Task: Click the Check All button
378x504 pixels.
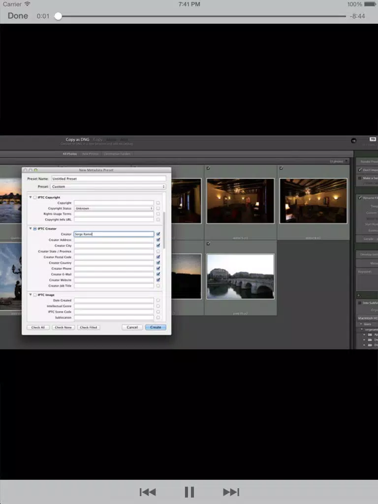Action: click(x=38, y=327)
